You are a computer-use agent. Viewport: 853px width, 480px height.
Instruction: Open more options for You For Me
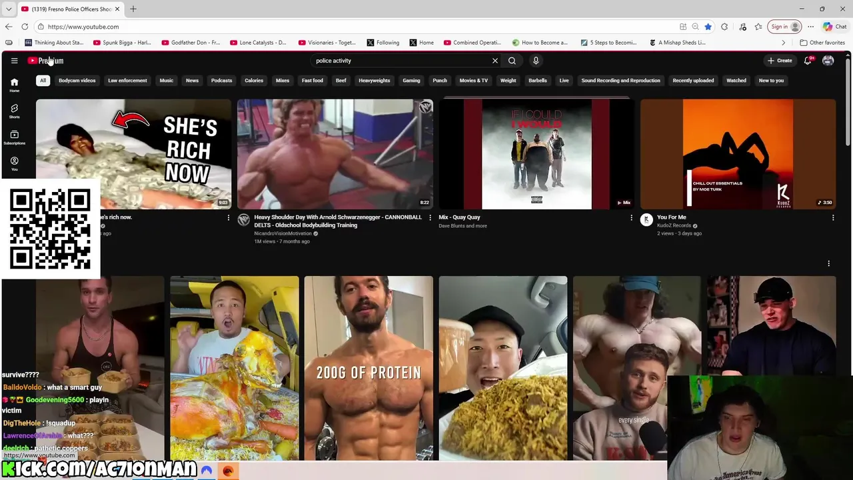pyautogui.click(x=832, y=218)
